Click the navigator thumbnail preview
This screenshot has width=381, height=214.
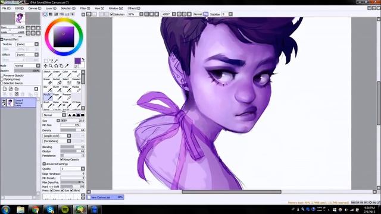20,18
